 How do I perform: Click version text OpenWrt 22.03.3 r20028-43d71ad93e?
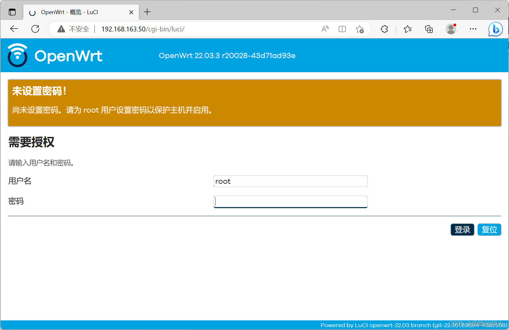coord(227,55)
